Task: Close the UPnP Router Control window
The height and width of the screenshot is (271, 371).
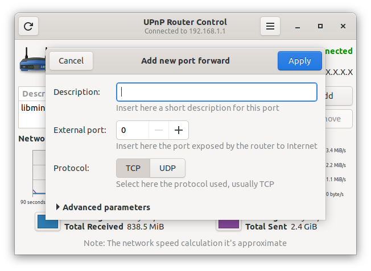Action: (x=343, y=26)
